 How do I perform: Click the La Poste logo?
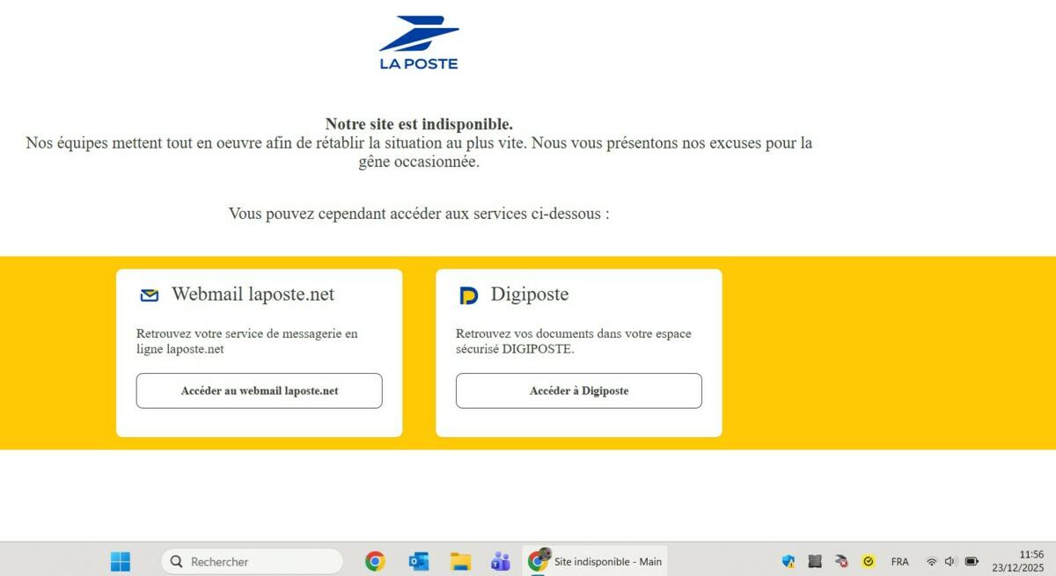419,42
